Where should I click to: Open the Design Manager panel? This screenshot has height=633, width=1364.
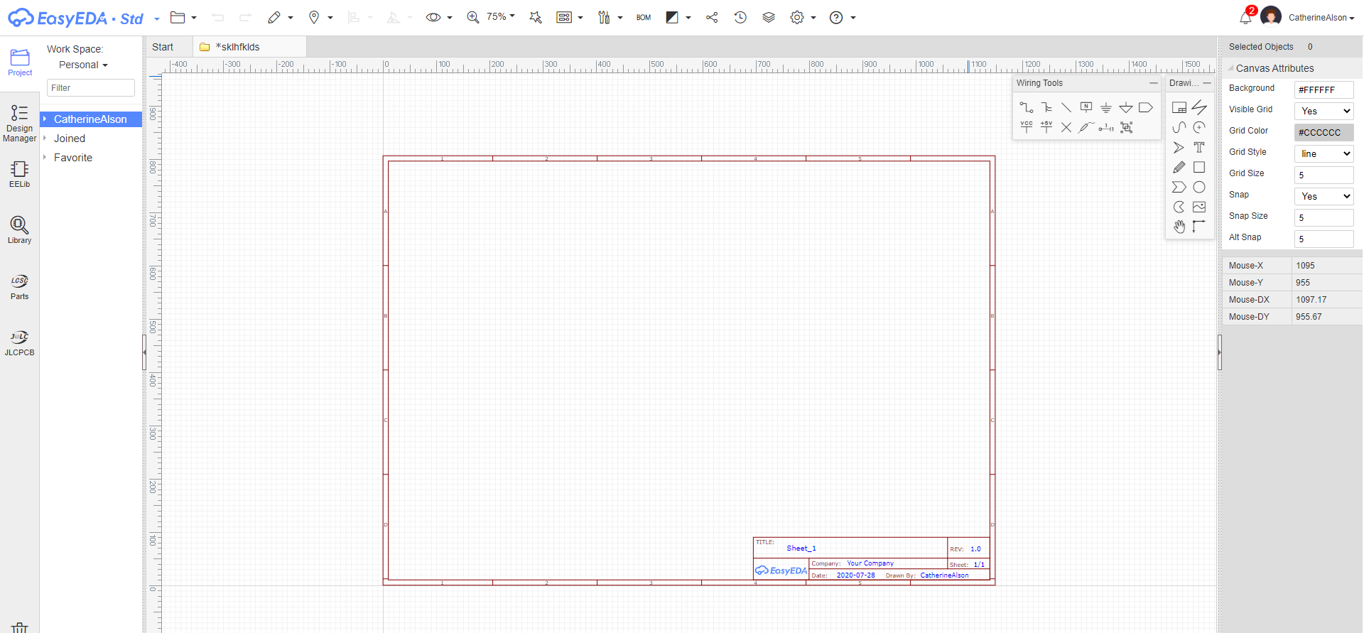(20, 124)
